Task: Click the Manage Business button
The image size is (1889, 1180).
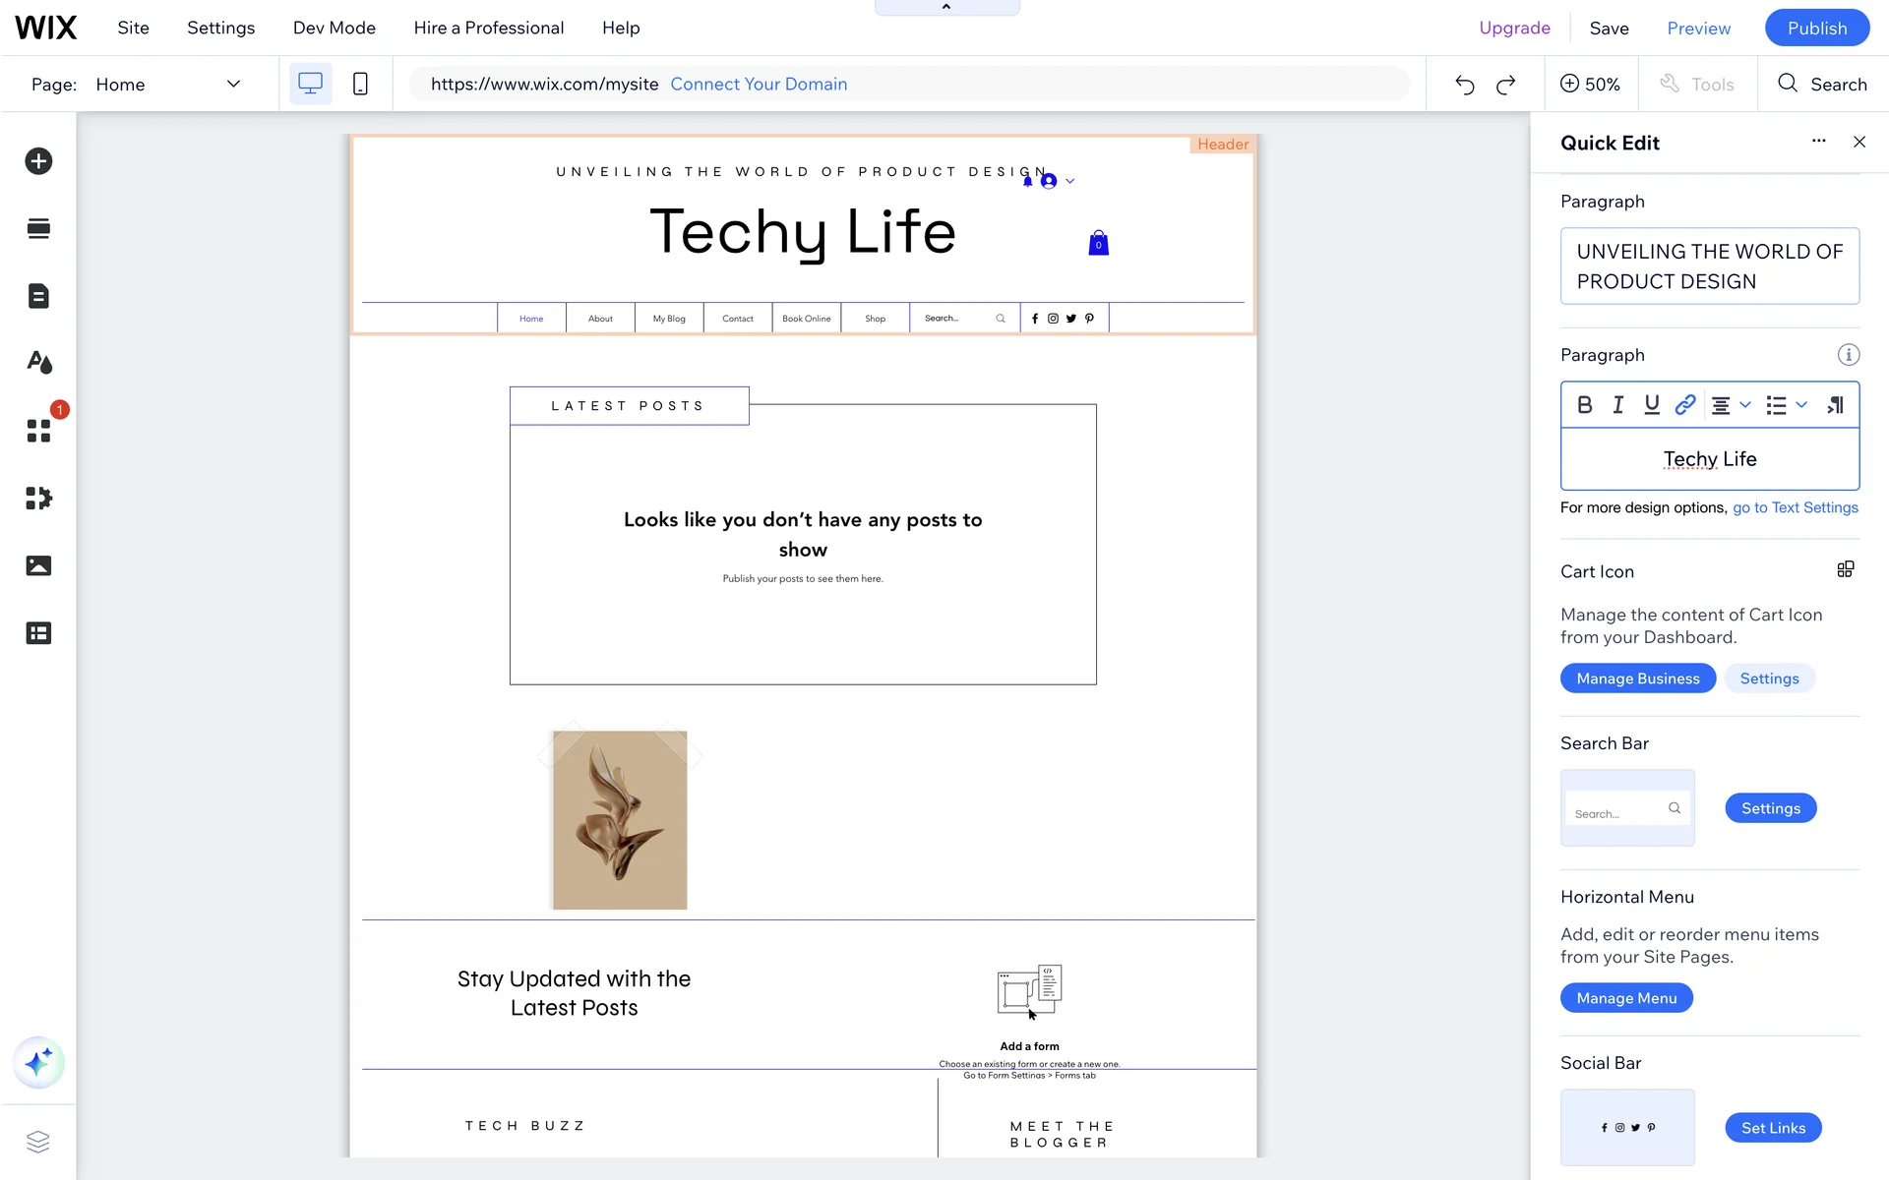Action: click(1637, 678)
